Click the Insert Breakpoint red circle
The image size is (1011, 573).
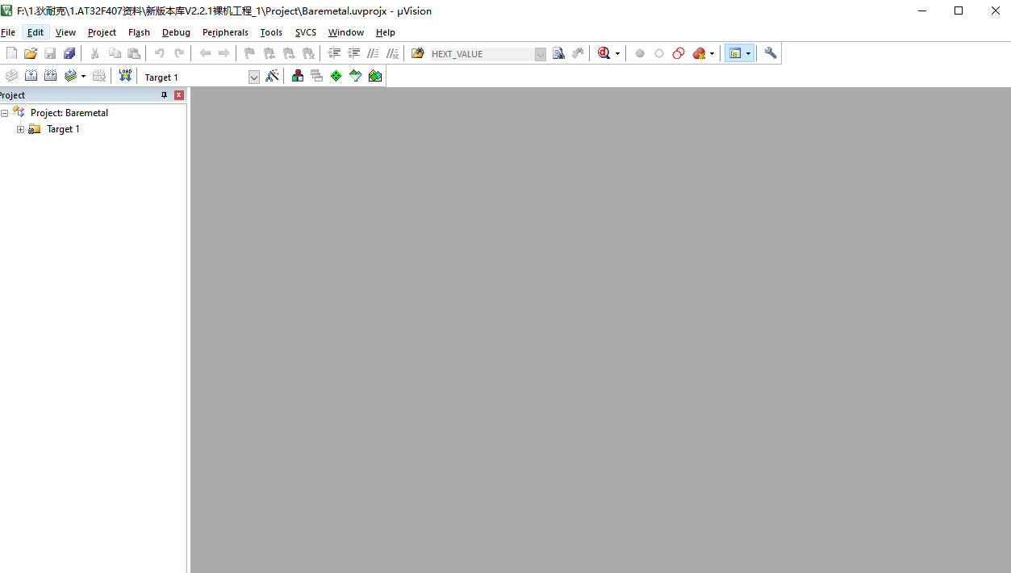640,53
